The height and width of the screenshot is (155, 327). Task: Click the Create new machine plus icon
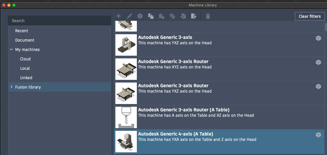118,16
